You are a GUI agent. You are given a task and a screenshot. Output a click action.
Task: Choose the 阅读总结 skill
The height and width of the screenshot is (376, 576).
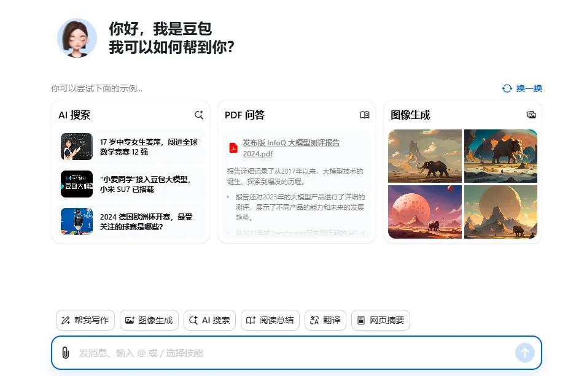[270, 320]
